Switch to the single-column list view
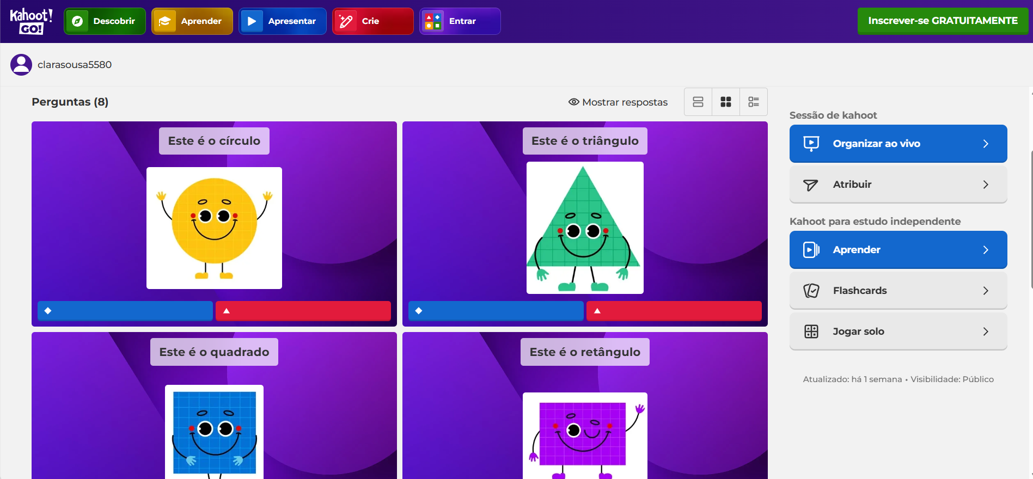The width and height of the screenshot is (1033, 479). (x=698, y=102)
